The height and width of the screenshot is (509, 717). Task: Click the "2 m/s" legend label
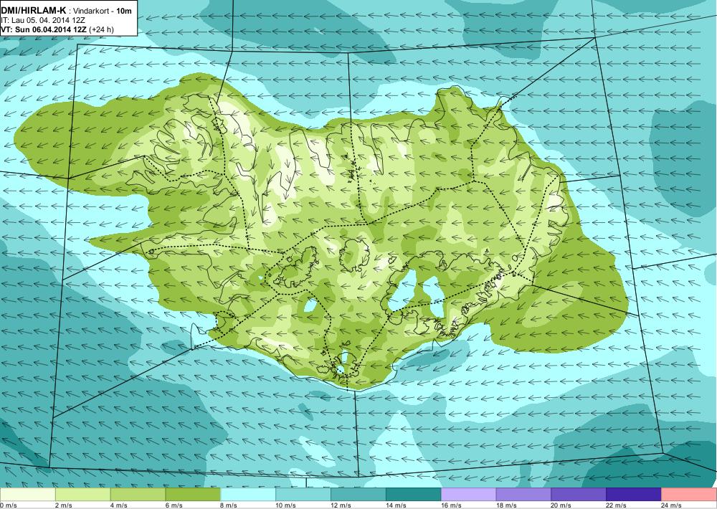64,505
